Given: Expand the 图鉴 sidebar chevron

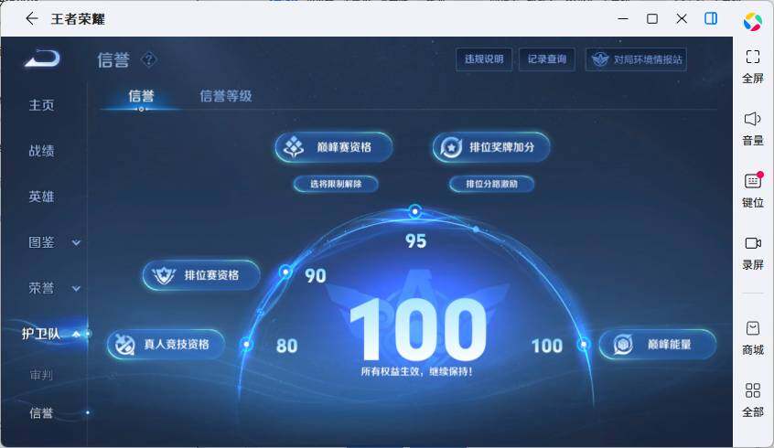Looking at the screenshot, I should coord(76,242).
